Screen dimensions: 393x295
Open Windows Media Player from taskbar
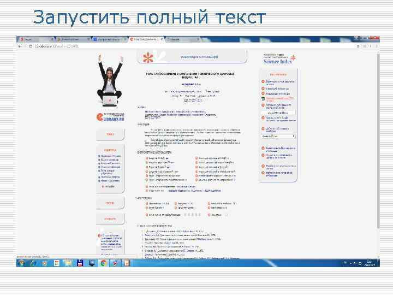pos(45,263)
